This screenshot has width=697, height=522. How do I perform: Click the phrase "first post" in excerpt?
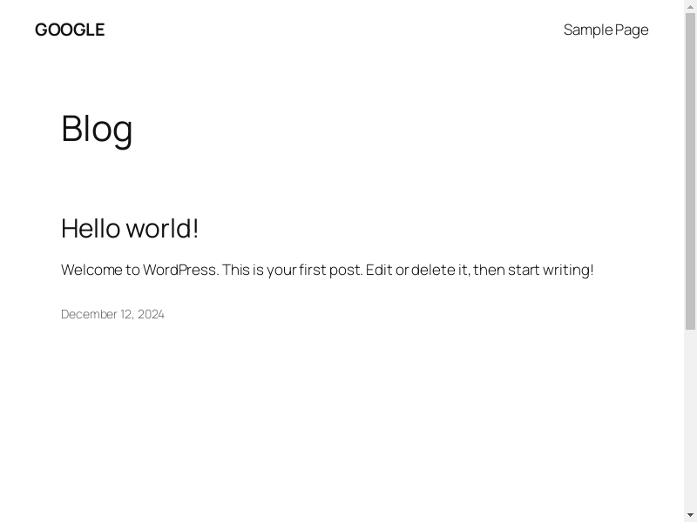pos(330,270)
